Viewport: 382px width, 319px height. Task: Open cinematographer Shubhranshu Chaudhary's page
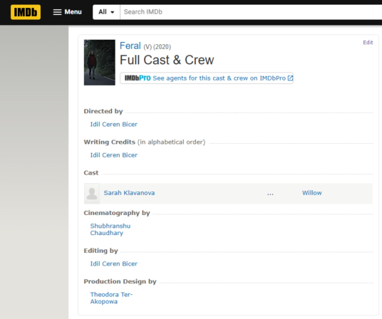[x=110, y=229]
